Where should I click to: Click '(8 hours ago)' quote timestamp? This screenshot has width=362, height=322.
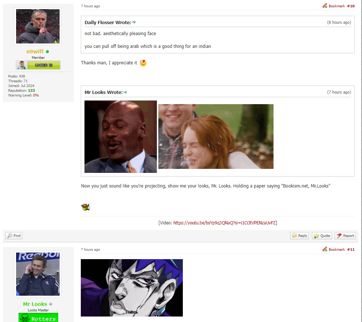click(339, 22)
